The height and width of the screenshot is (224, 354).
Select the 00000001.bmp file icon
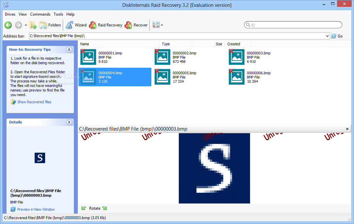[88, 57]
